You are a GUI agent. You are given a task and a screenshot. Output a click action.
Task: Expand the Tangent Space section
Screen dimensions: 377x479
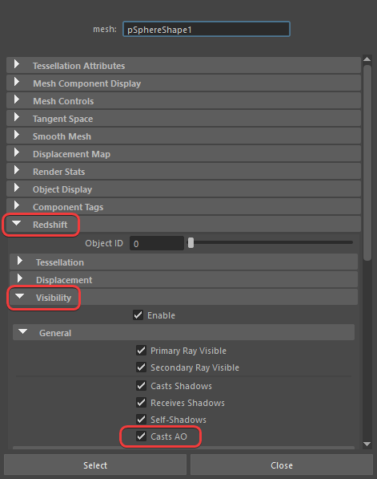17,118
